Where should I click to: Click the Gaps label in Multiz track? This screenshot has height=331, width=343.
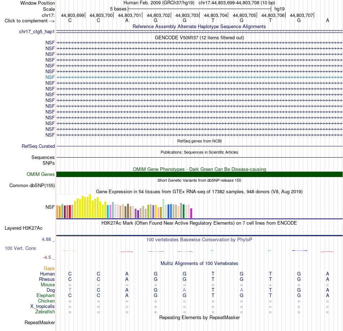coord(49,269)
